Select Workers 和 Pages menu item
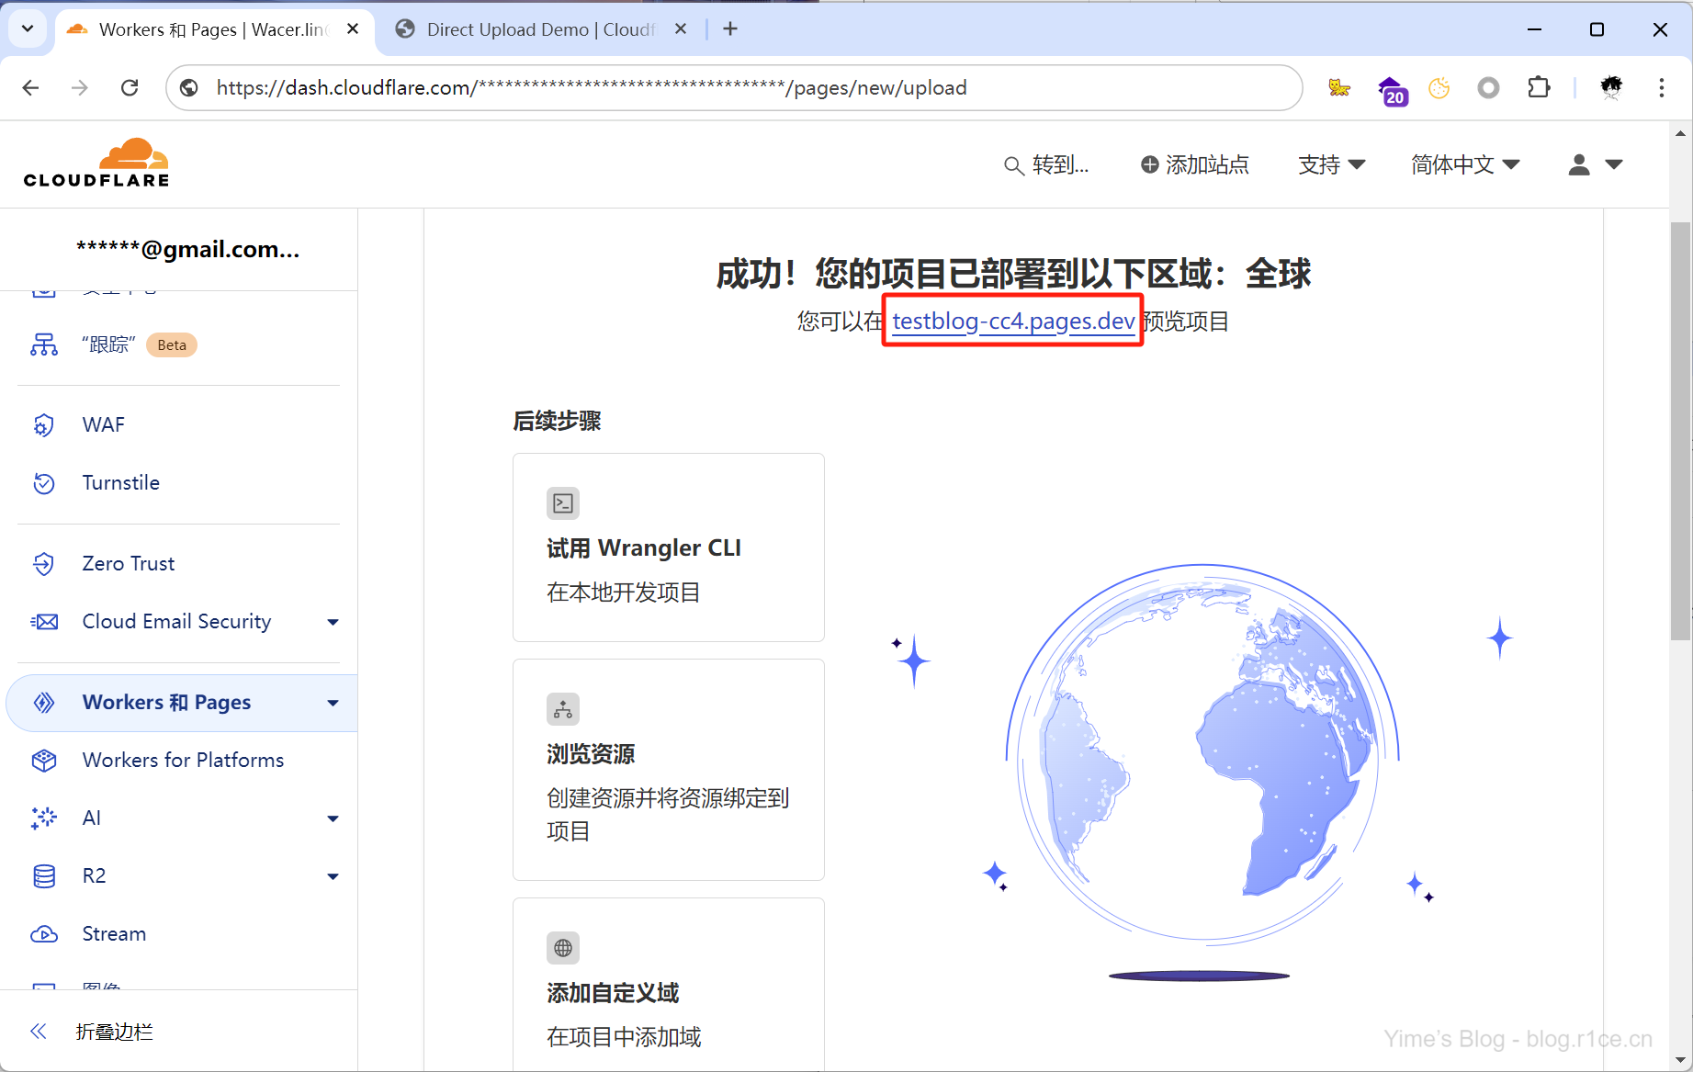This screenshot has height=1072, width=1693. point(166,703)
